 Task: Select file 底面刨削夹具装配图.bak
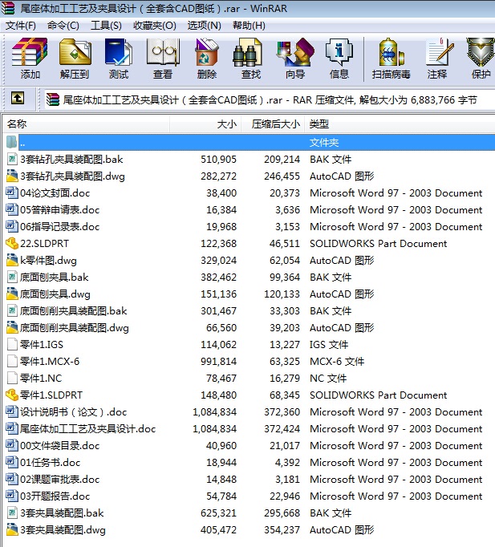(73, 311)
